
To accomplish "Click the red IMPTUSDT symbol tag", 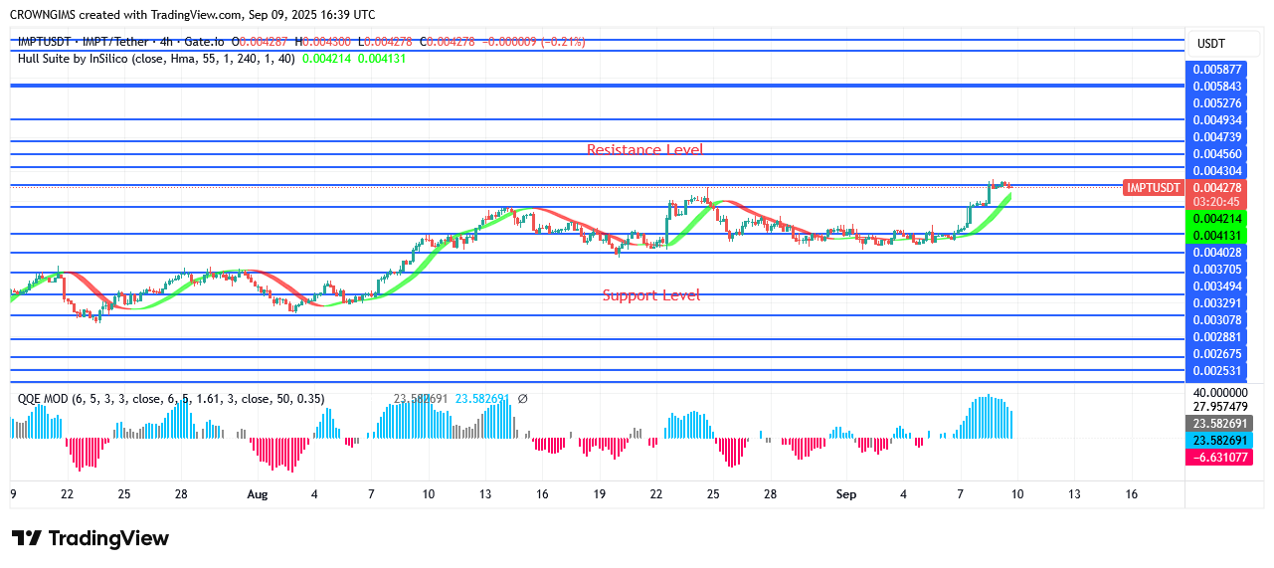I will coord(1154,188).
